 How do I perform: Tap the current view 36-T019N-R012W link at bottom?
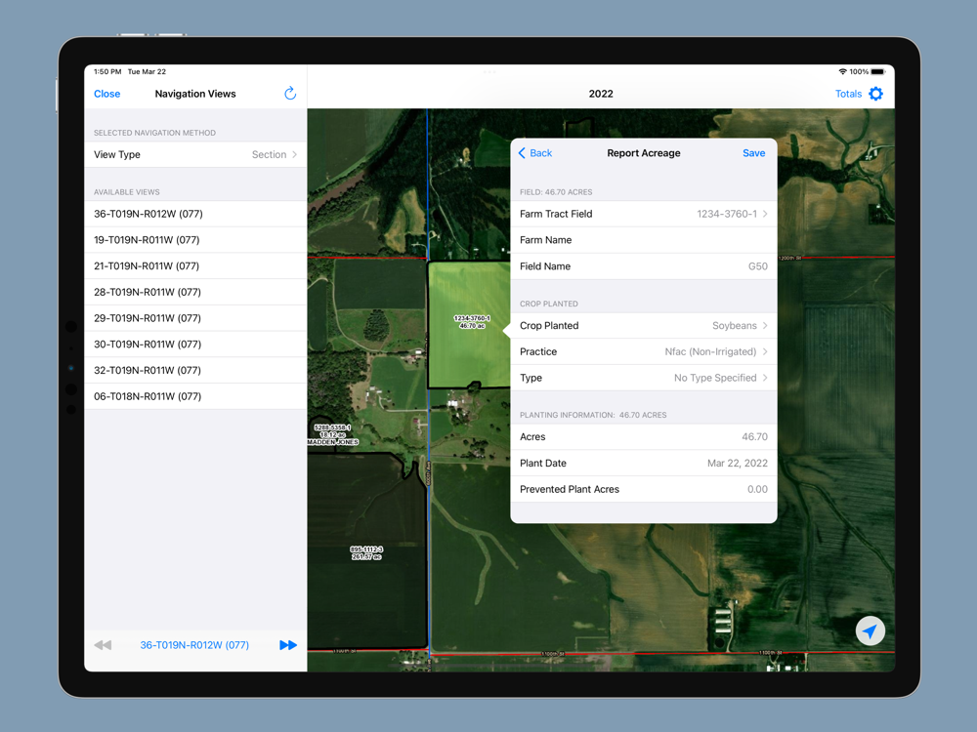194,645
